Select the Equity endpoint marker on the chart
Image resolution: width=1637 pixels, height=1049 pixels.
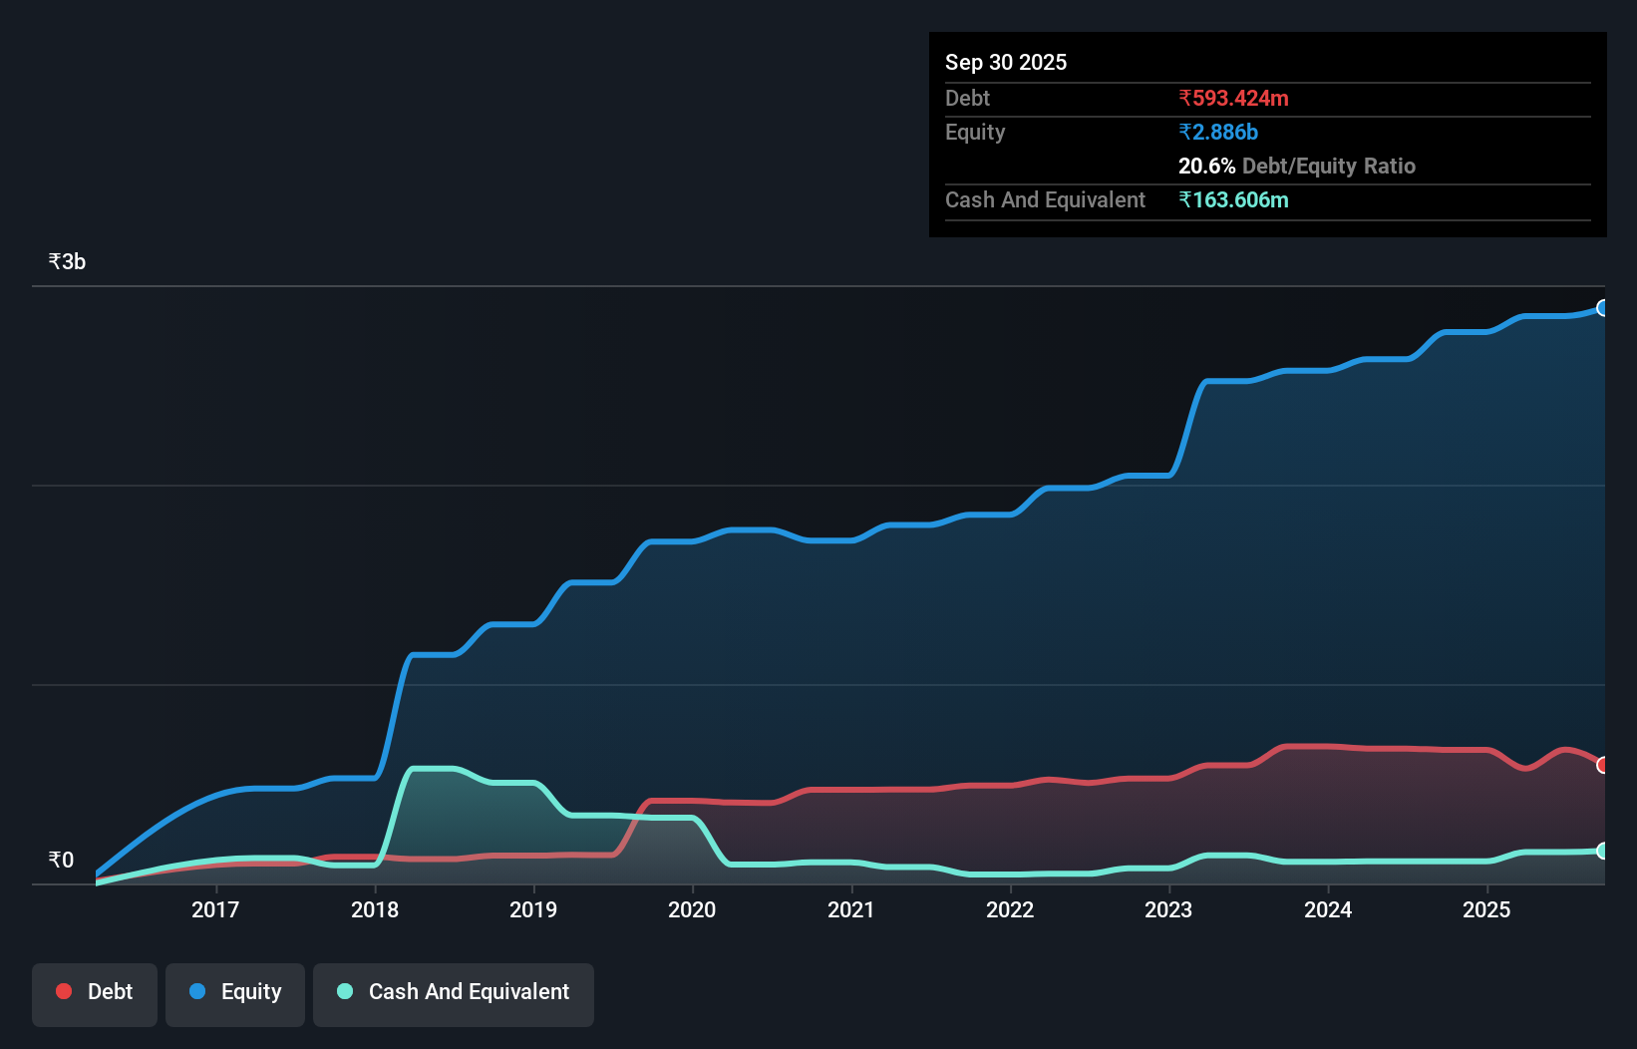(1603, 309)
